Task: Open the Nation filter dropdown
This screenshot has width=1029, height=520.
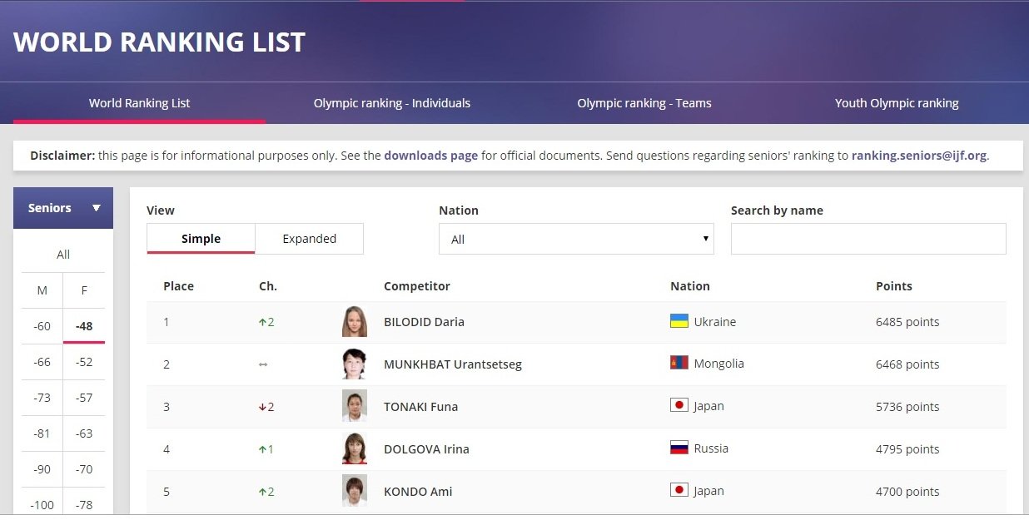Action: [x=576, y=239]
